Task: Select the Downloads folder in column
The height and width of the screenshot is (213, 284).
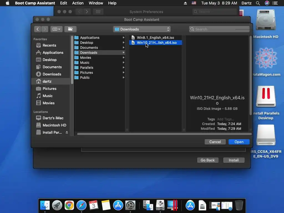Action: 100,52
